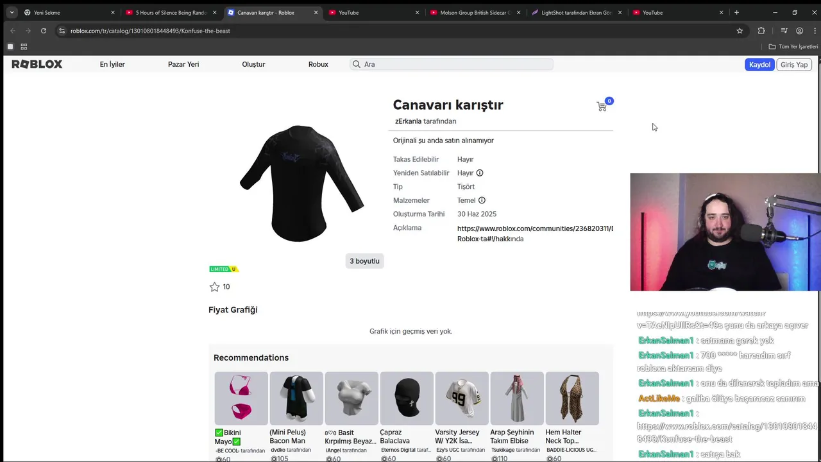821x462 pixels.
Task: Click the Roblox logo
Action: coord(37,64)
